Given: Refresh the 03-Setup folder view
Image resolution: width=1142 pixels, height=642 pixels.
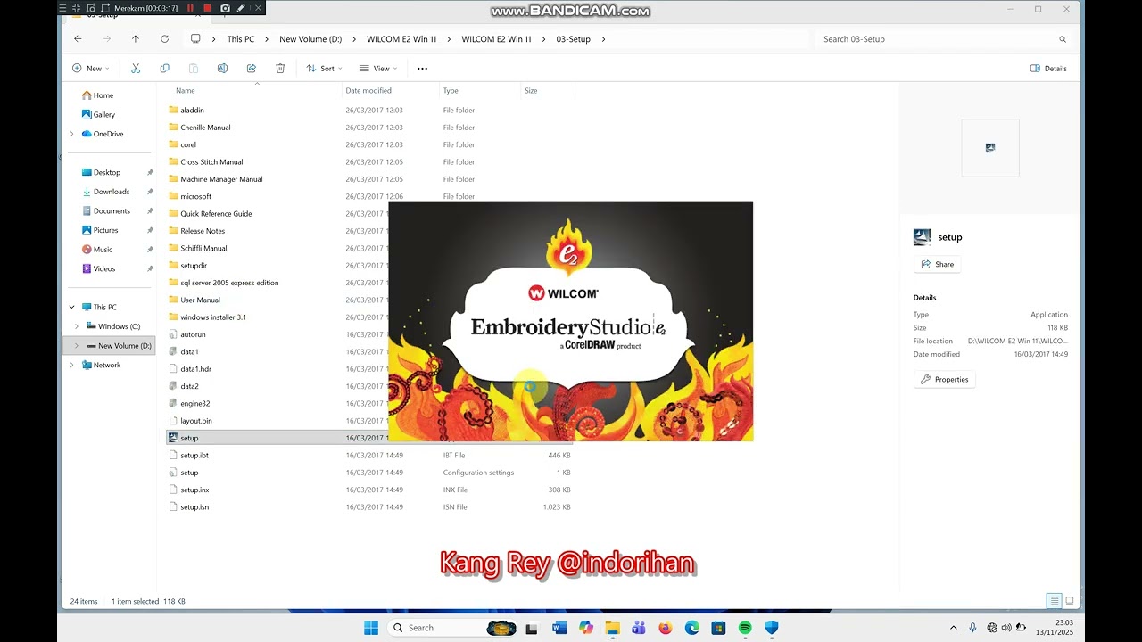Looking at the screenshot, I should (x=164, y=39).
